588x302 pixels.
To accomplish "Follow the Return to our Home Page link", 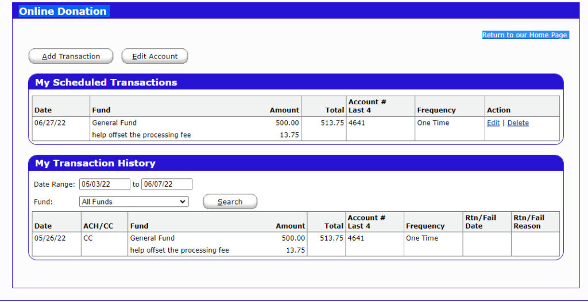I will [x=525, y=35].
